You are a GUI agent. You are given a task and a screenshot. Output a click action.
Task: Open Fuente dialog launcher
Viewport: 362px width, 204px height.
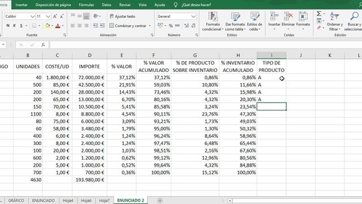(x=64, y=35)
